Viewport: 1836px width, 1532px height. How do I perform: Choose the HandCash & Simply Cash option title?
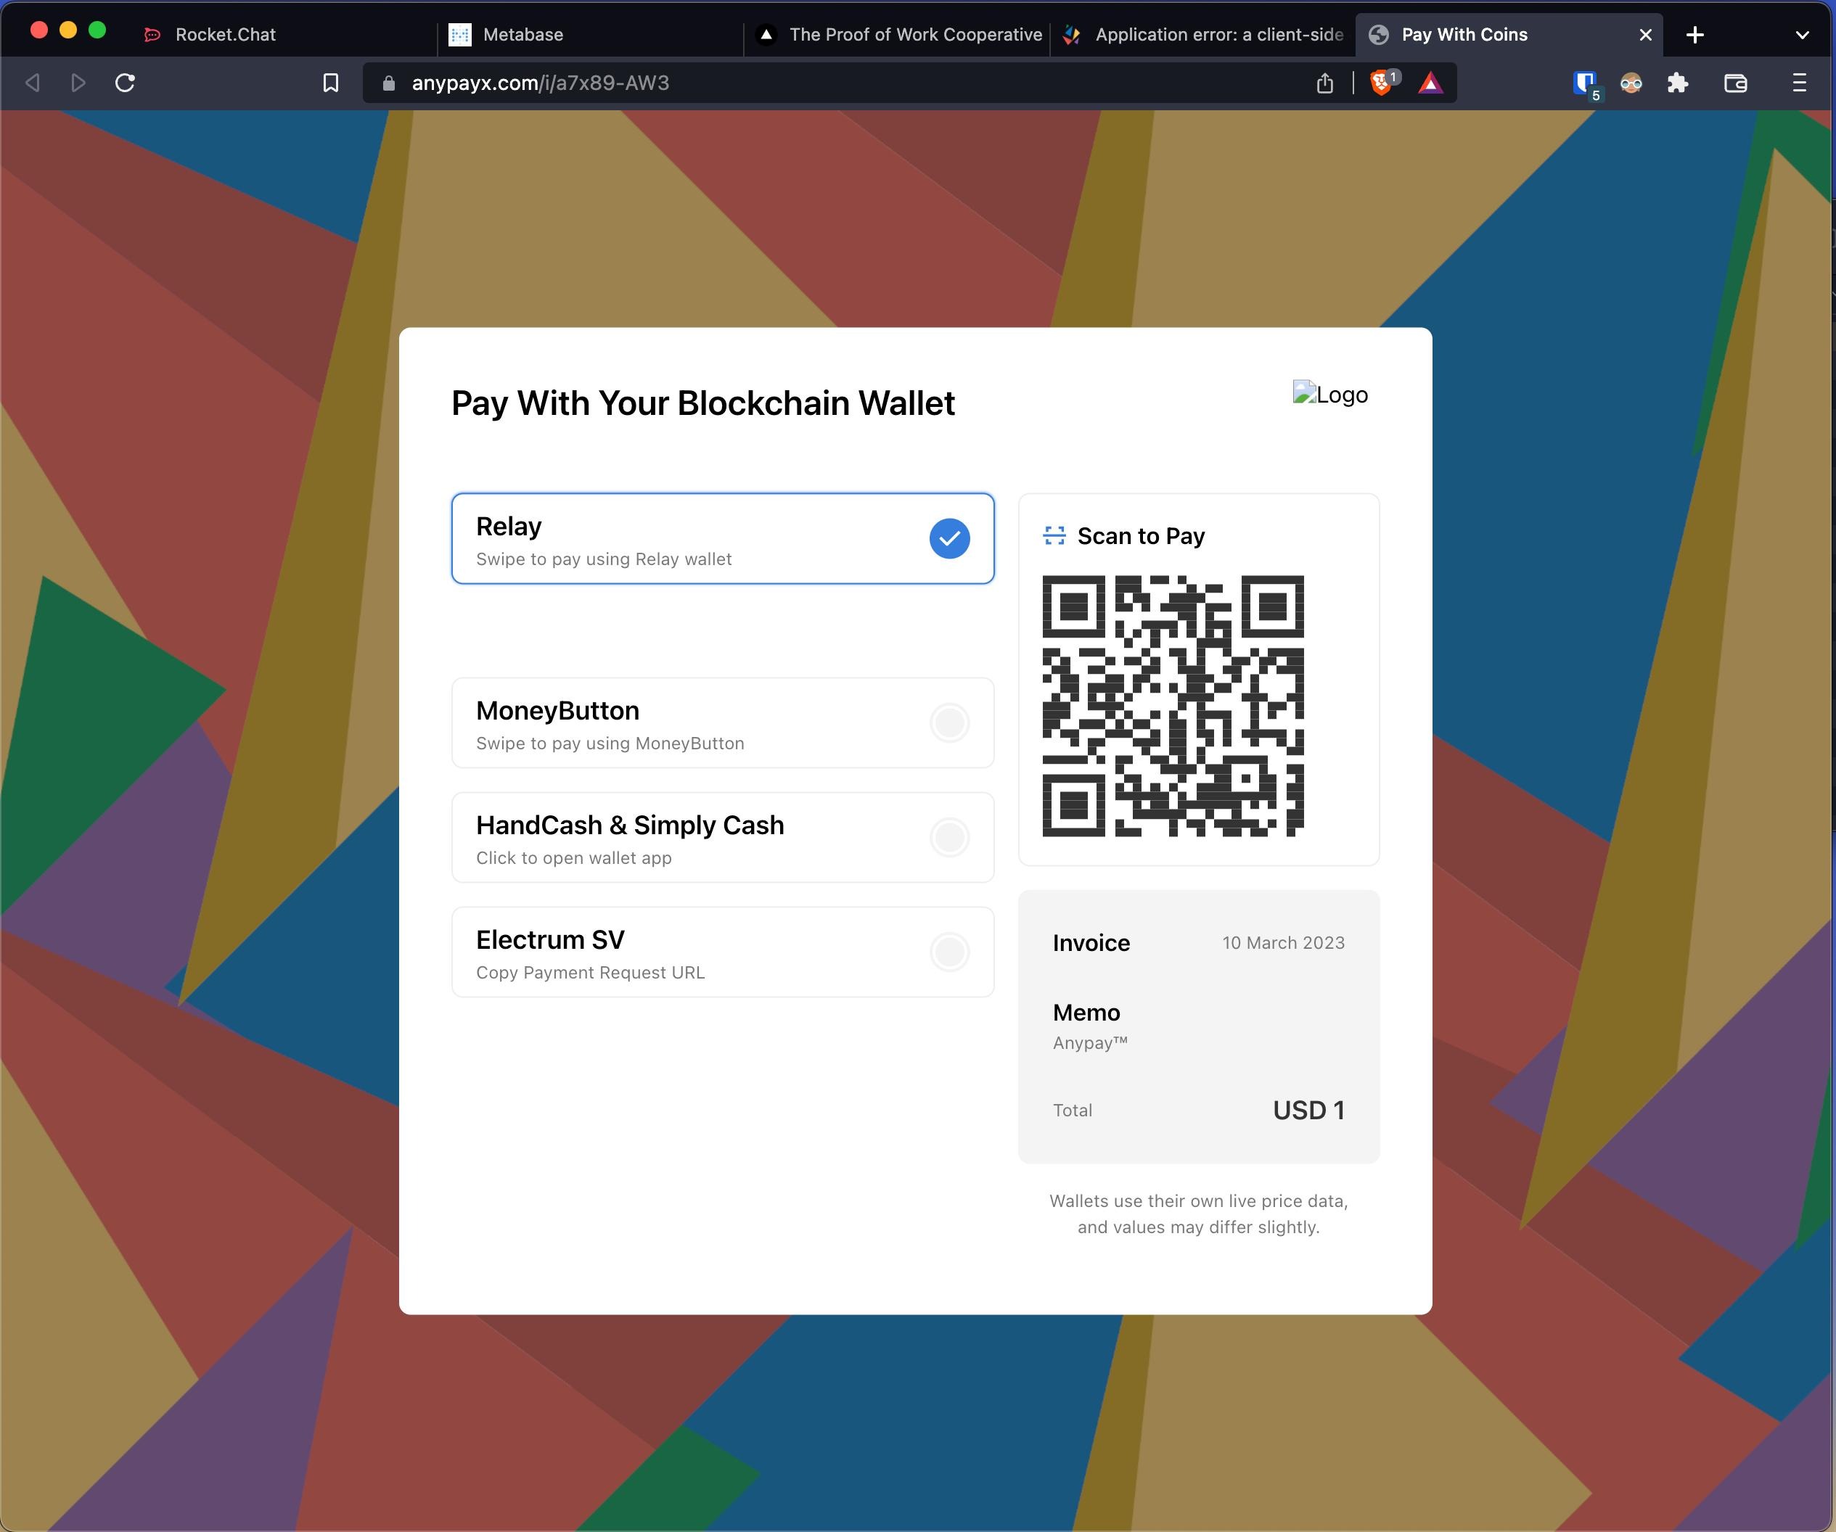tap(631, 825)
